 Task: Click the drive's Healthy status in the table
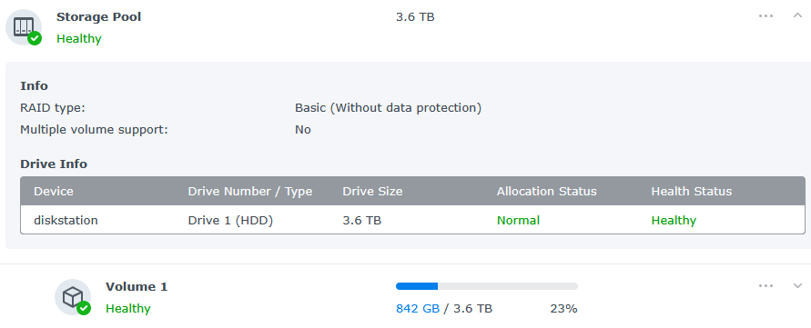pos(674,221)
